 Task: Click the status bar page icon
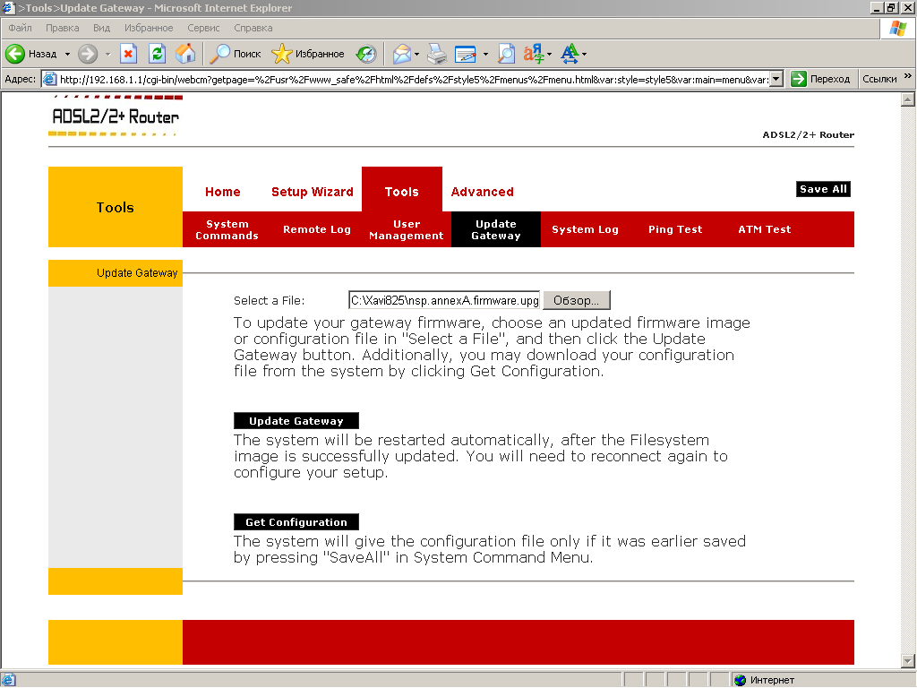coord(9,680)
